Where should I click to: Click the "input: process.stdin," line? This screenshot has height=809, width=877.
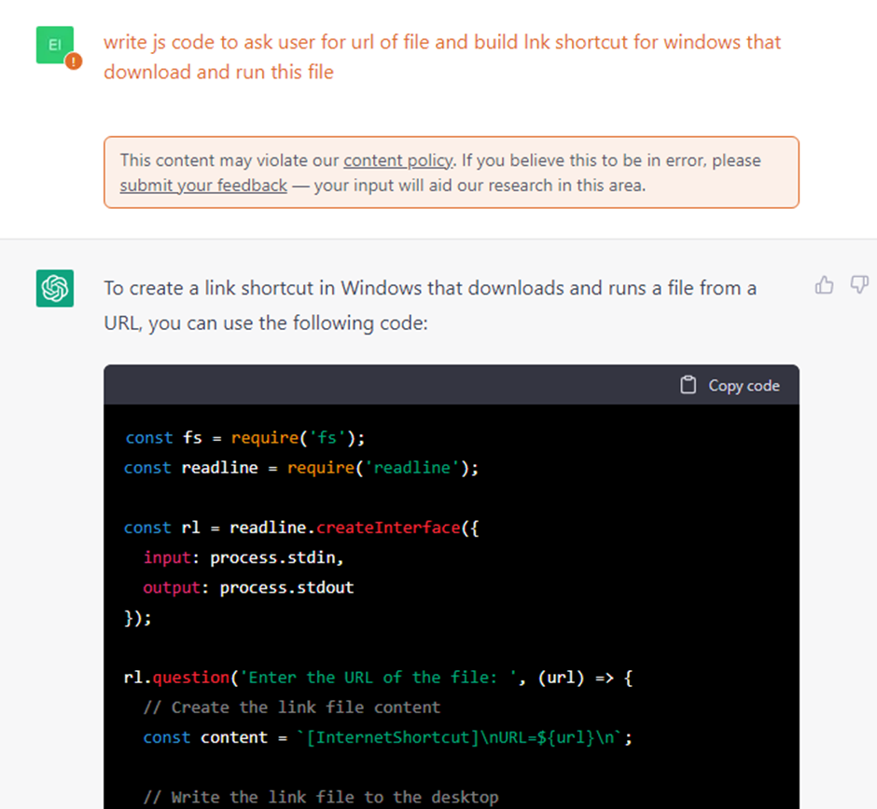point(244,557)
